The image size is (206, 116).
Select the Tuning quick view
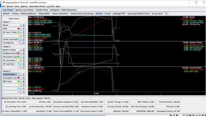[15, 14]
